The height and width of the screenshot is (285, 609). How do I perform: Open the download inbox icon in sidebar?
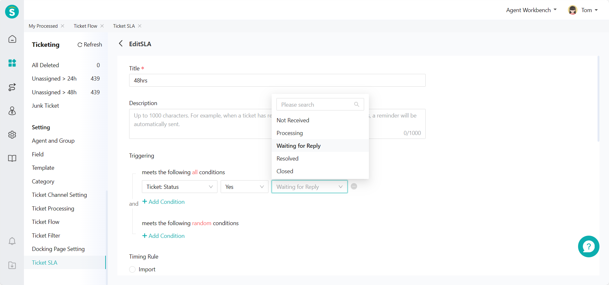pyautogui.click(x=12, y=265)
